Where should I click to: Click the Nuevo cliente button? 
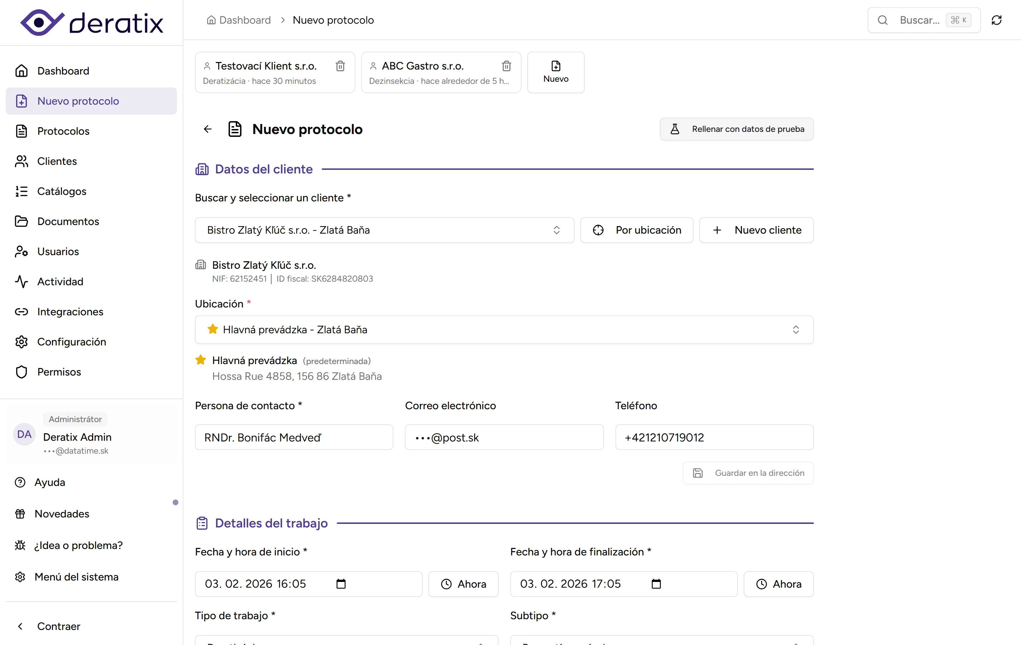tap(756, 230)
